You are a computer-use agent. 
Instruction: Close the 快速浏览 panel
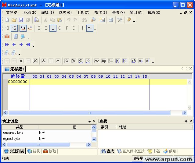pyautogui.click(x=94, y=121)
